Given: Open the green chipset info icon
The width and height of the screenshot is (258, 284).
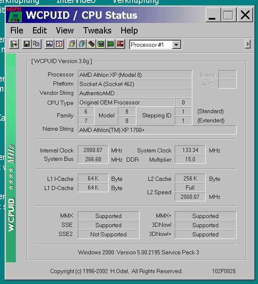Looking at the screenshot, I should (x=101, y=44).
